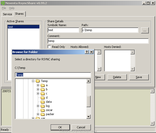The width and height of the screenshot is (156, 133).
Task: Select the 'log' folder label
Action: point(48,106)
